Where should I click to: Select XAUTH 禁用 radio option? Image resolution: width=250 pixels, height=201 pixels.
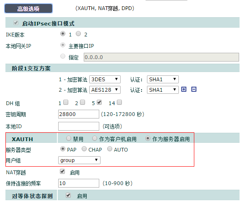point(69,138)
